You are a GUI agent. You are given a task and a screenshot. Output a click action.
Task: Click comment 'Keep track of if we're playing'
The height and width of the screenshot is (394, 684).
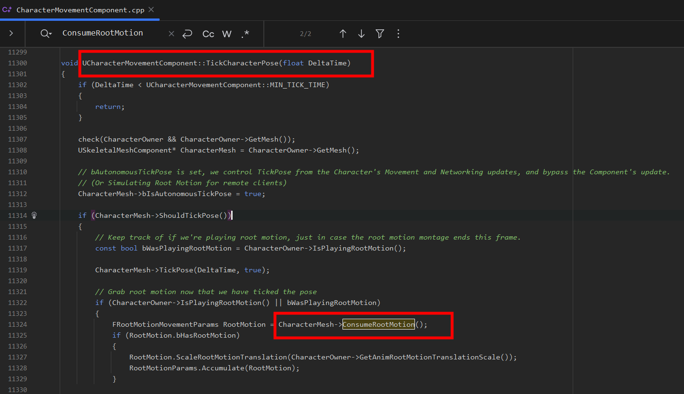click(x=308, y=237)
